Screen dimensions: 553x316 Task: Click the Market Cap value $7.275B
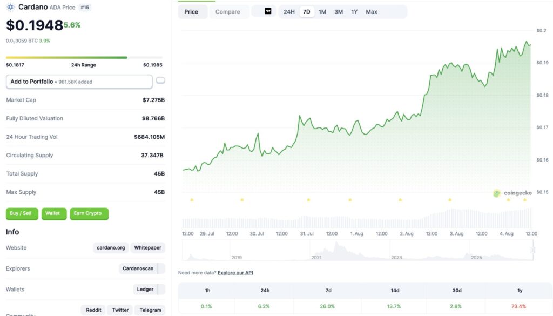point(153,100)
